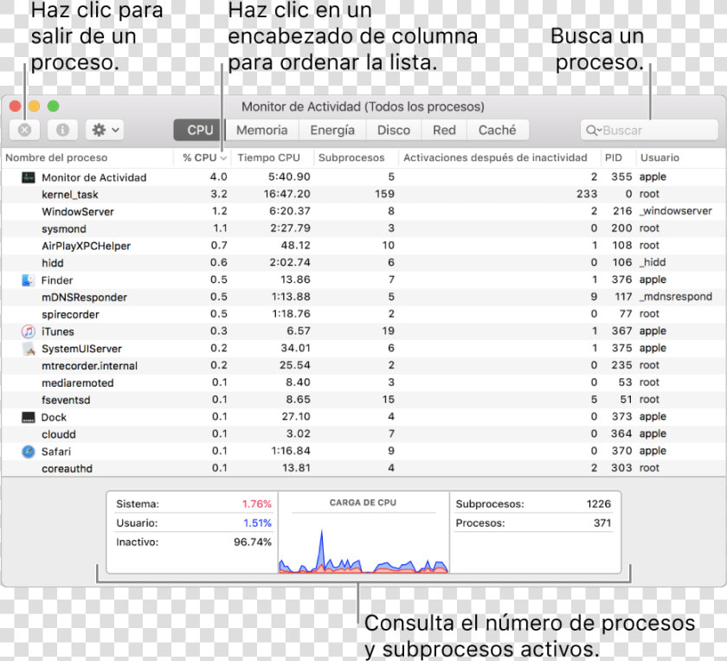Click the SystemUIServer process name
727x661 pixels.
81,349
